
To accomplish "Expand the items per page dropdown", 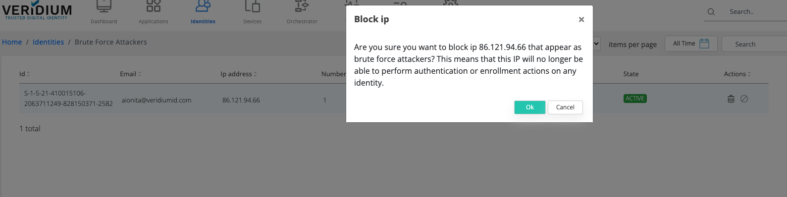I will (x=596, y=44).
